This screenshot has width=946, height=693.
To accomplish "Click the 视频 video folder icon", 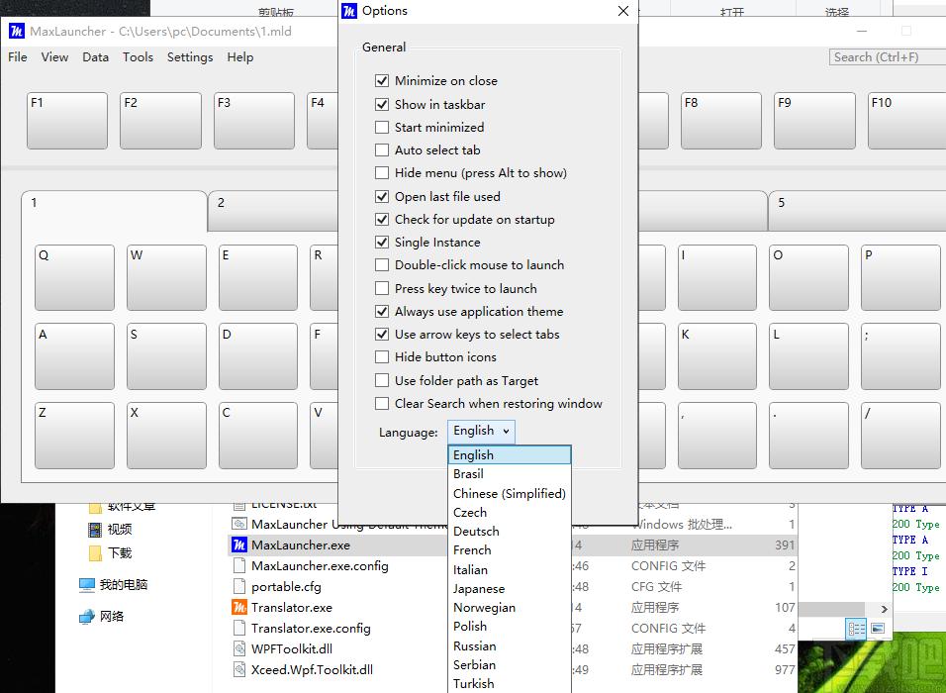I will [x=95, y=530].
